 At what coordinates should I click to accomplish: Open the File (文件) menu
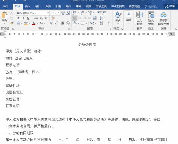pos(5,6)
